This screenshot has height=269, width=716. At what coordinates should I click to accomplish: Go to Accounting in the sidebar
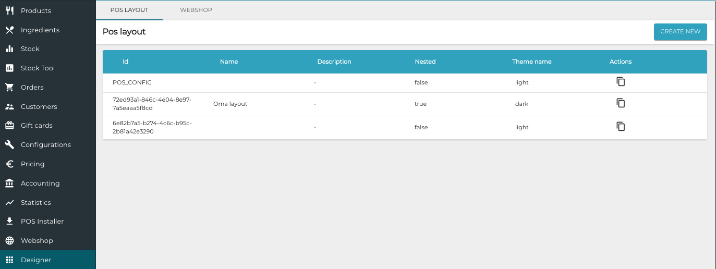(40, 184)
